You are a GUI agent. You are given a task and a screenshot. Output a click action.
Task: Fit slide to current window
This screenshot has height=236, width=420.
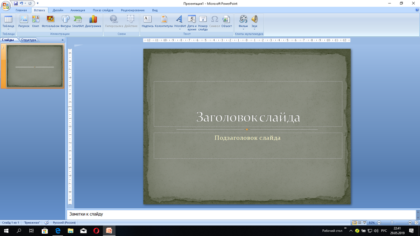tap(416, 222)
